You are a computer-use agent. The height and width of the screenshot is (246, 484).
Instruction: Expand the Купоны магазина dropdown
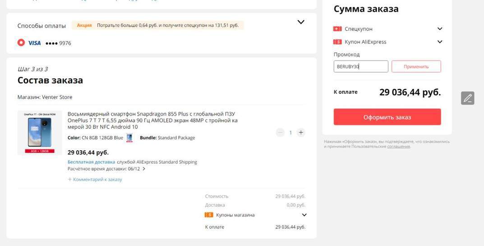point(304,215)
